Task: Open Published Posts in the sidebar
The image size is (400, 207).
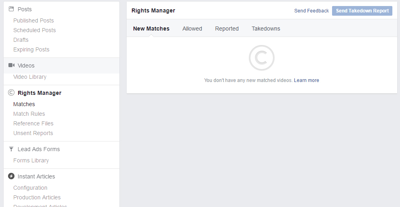Action: [33, 20]
